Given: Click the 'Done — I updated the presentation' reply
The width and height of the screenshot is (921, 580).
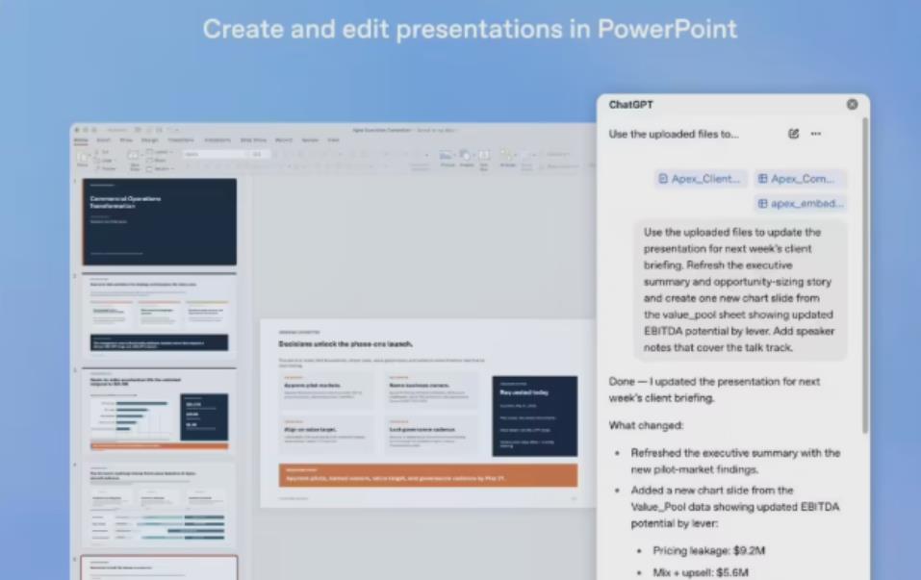Looking at the screenshot, I should [x=714, y=390].
